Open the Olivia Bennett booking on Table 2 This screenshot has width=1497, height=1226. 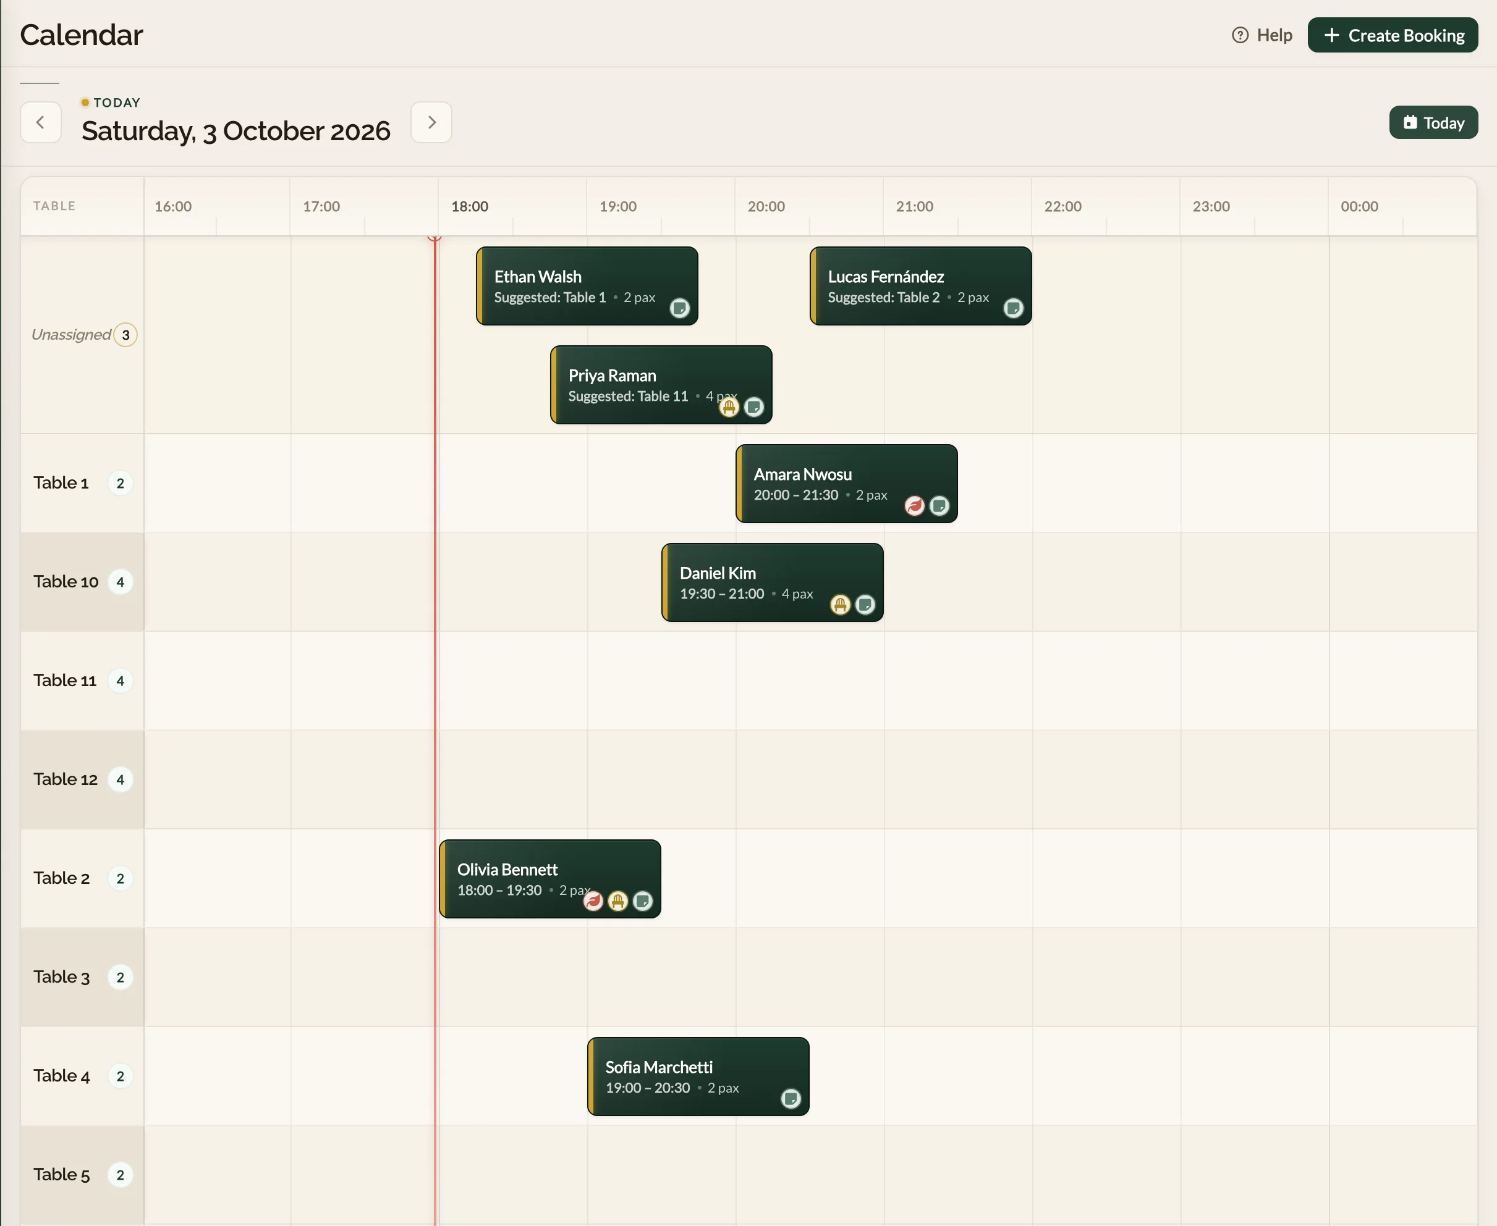[x=550, y=880]
